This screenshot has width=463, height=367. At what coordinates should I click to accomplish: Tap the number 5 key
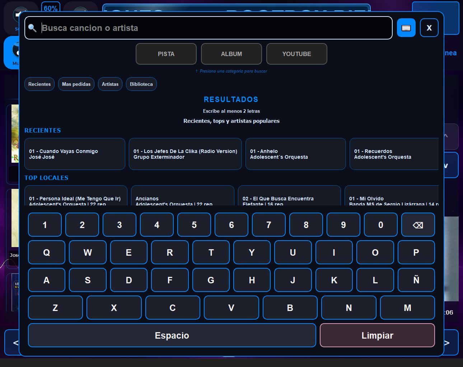[194, 225]
